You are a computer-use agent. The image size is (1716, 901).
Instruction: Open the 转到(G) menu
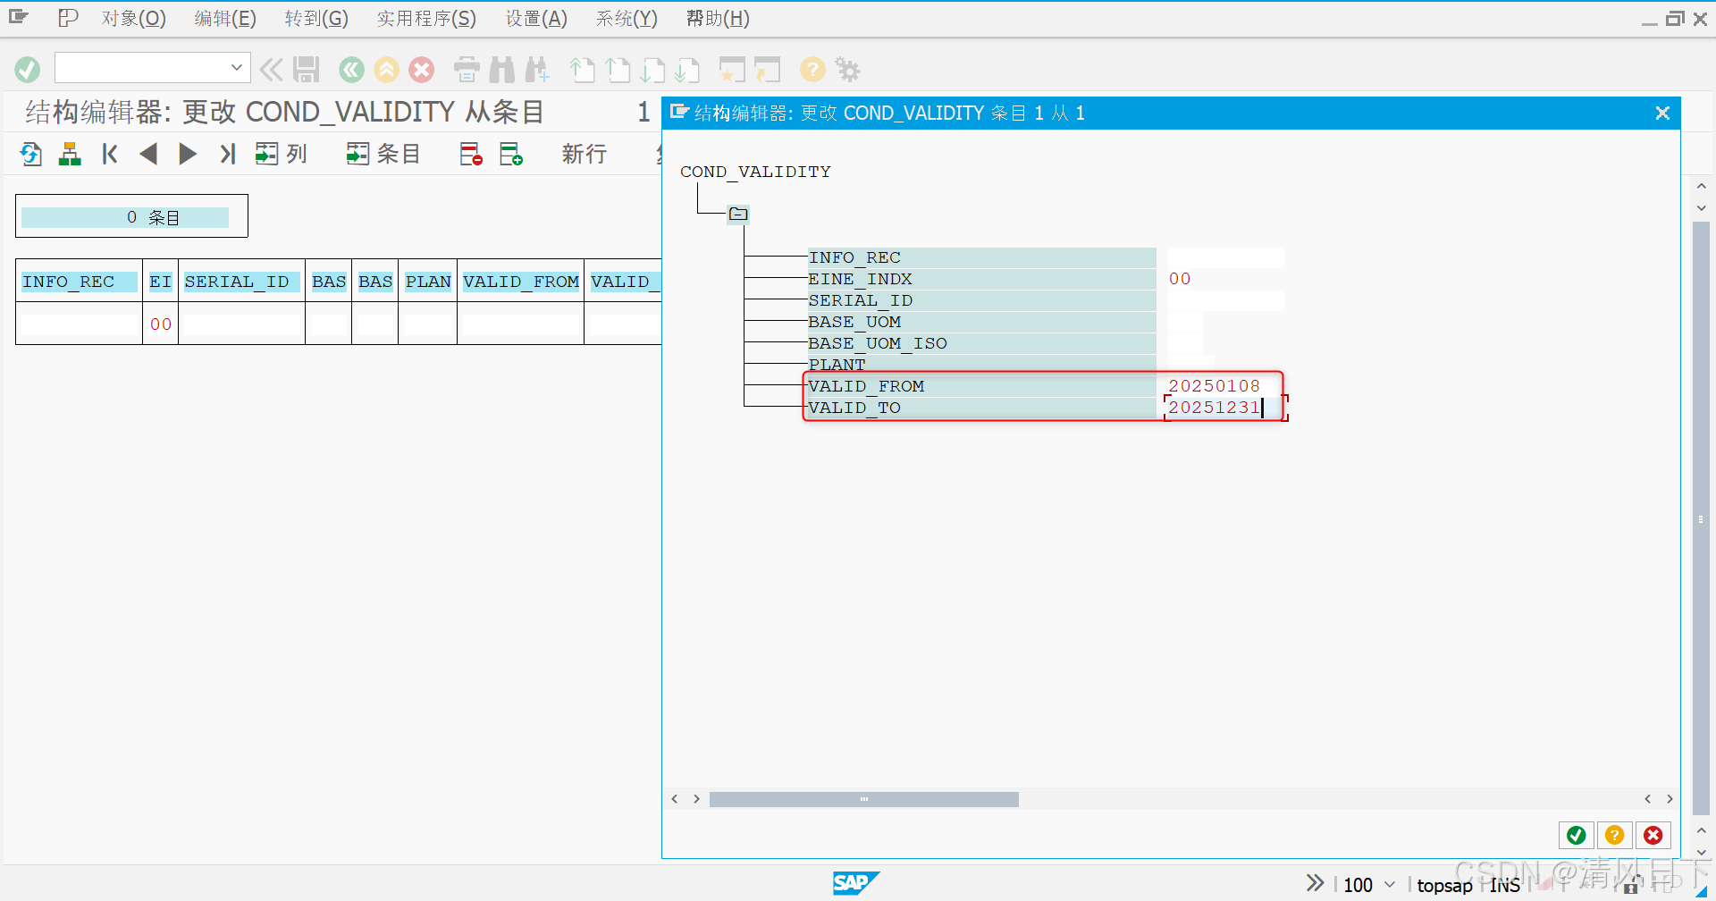(x=316, y=18)
